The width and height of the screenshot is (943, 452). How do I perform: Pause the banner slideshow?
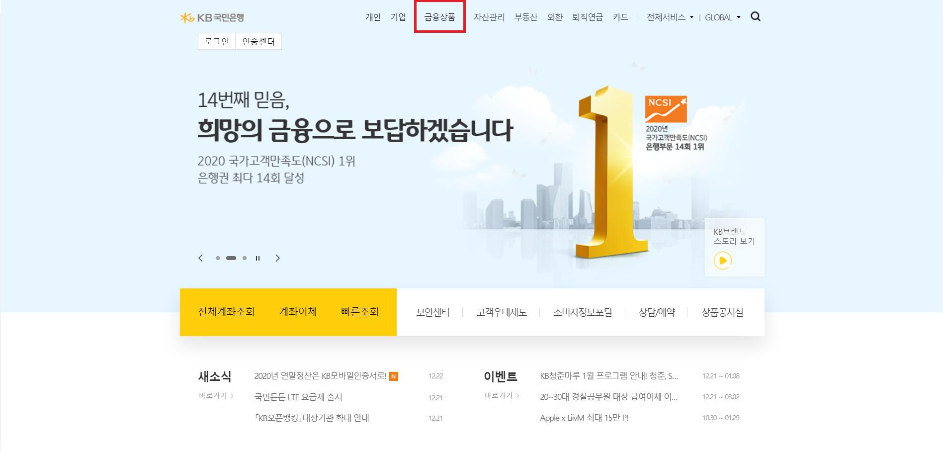257,258
